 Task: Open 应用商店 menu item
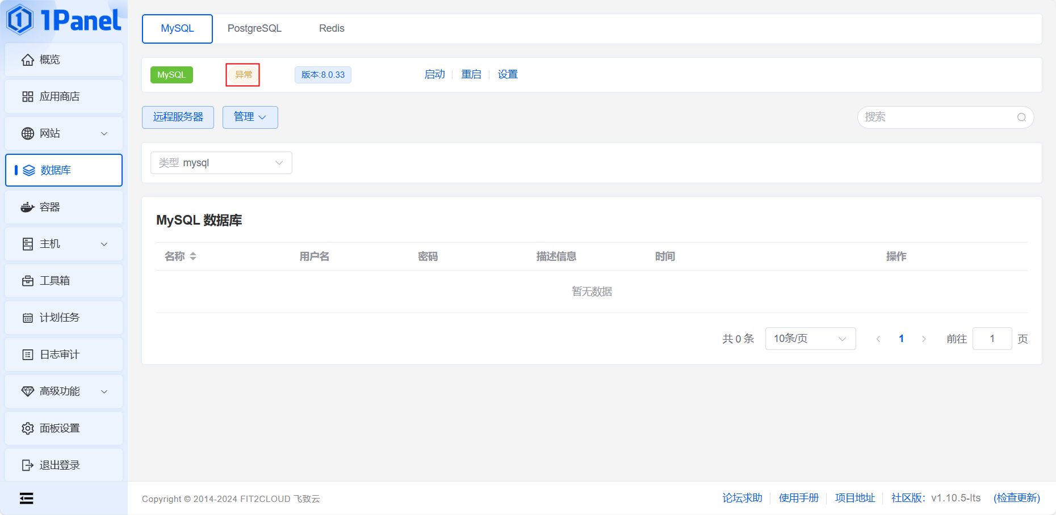click(x=64, y=96)
